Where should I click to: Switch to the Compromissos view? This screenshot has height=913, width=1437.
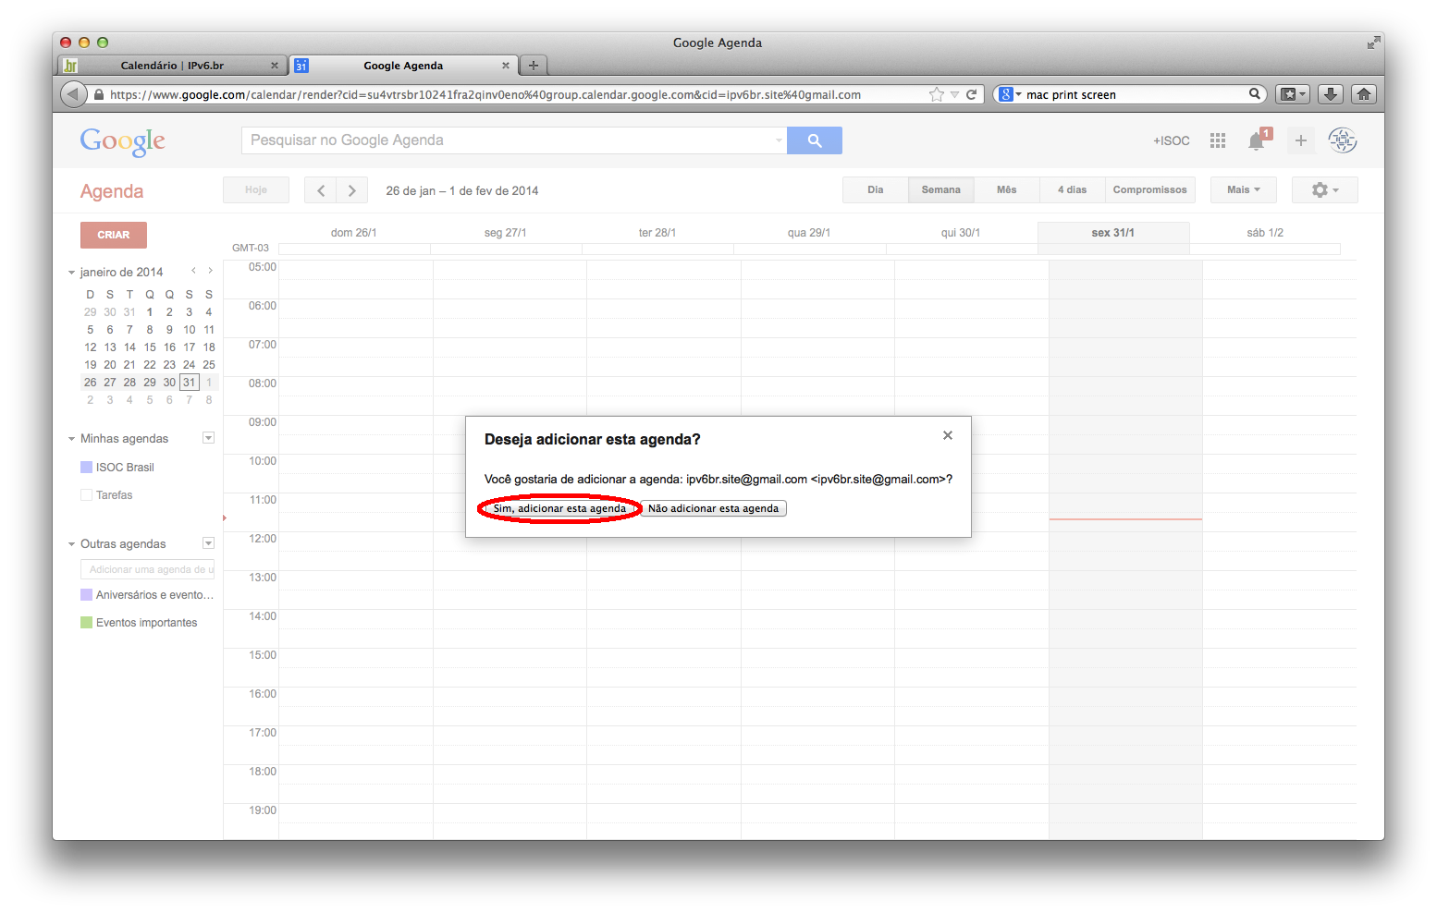pyautogui.click(x=1150, y=189)
